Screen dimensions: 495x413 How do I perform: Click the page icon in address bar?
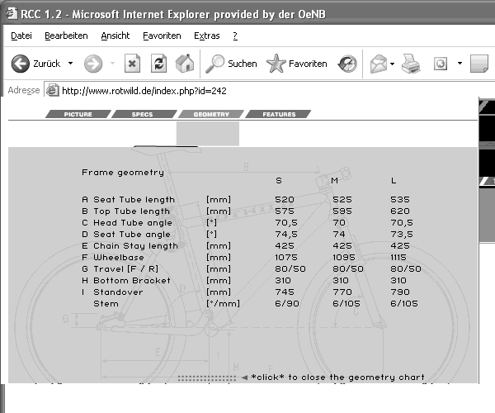coord(53,91)
